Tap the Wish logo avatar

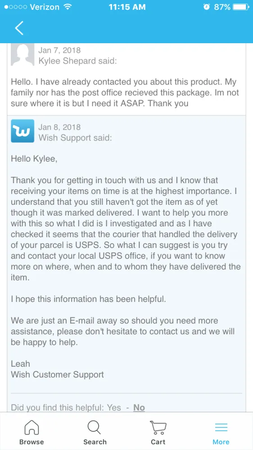coord(23,131)
